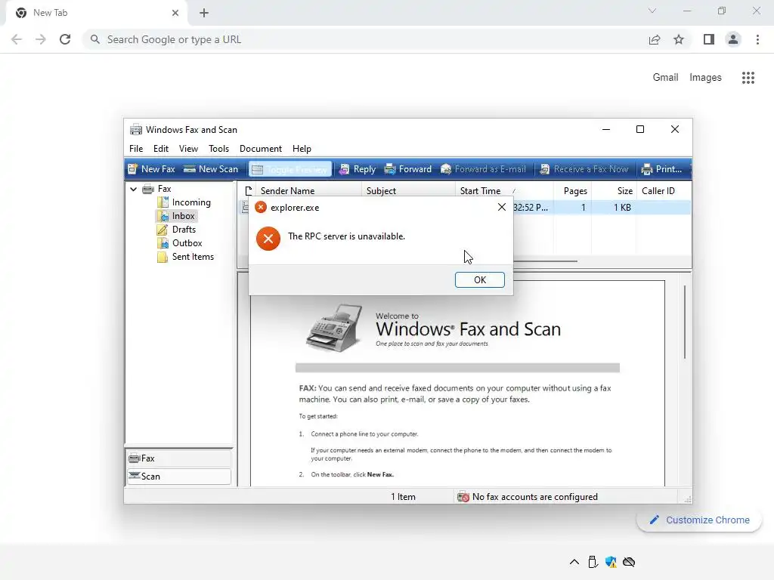Start a New Scan from toolbar
The height and width of the screenshot is (580, 774).
click(211, 169)
